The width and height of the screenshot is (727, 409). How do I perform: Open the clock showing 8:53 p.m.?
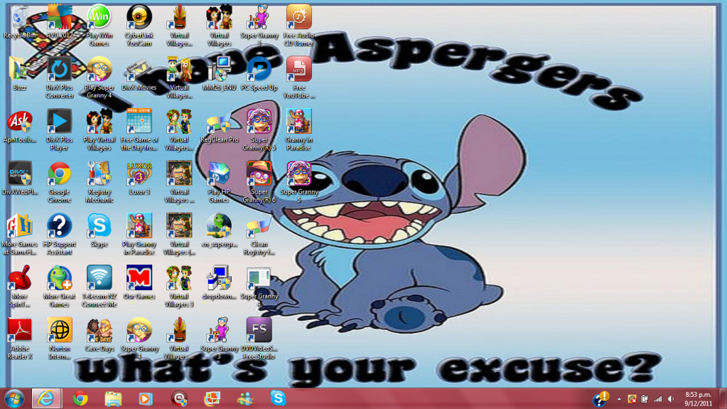coord(698,399)
